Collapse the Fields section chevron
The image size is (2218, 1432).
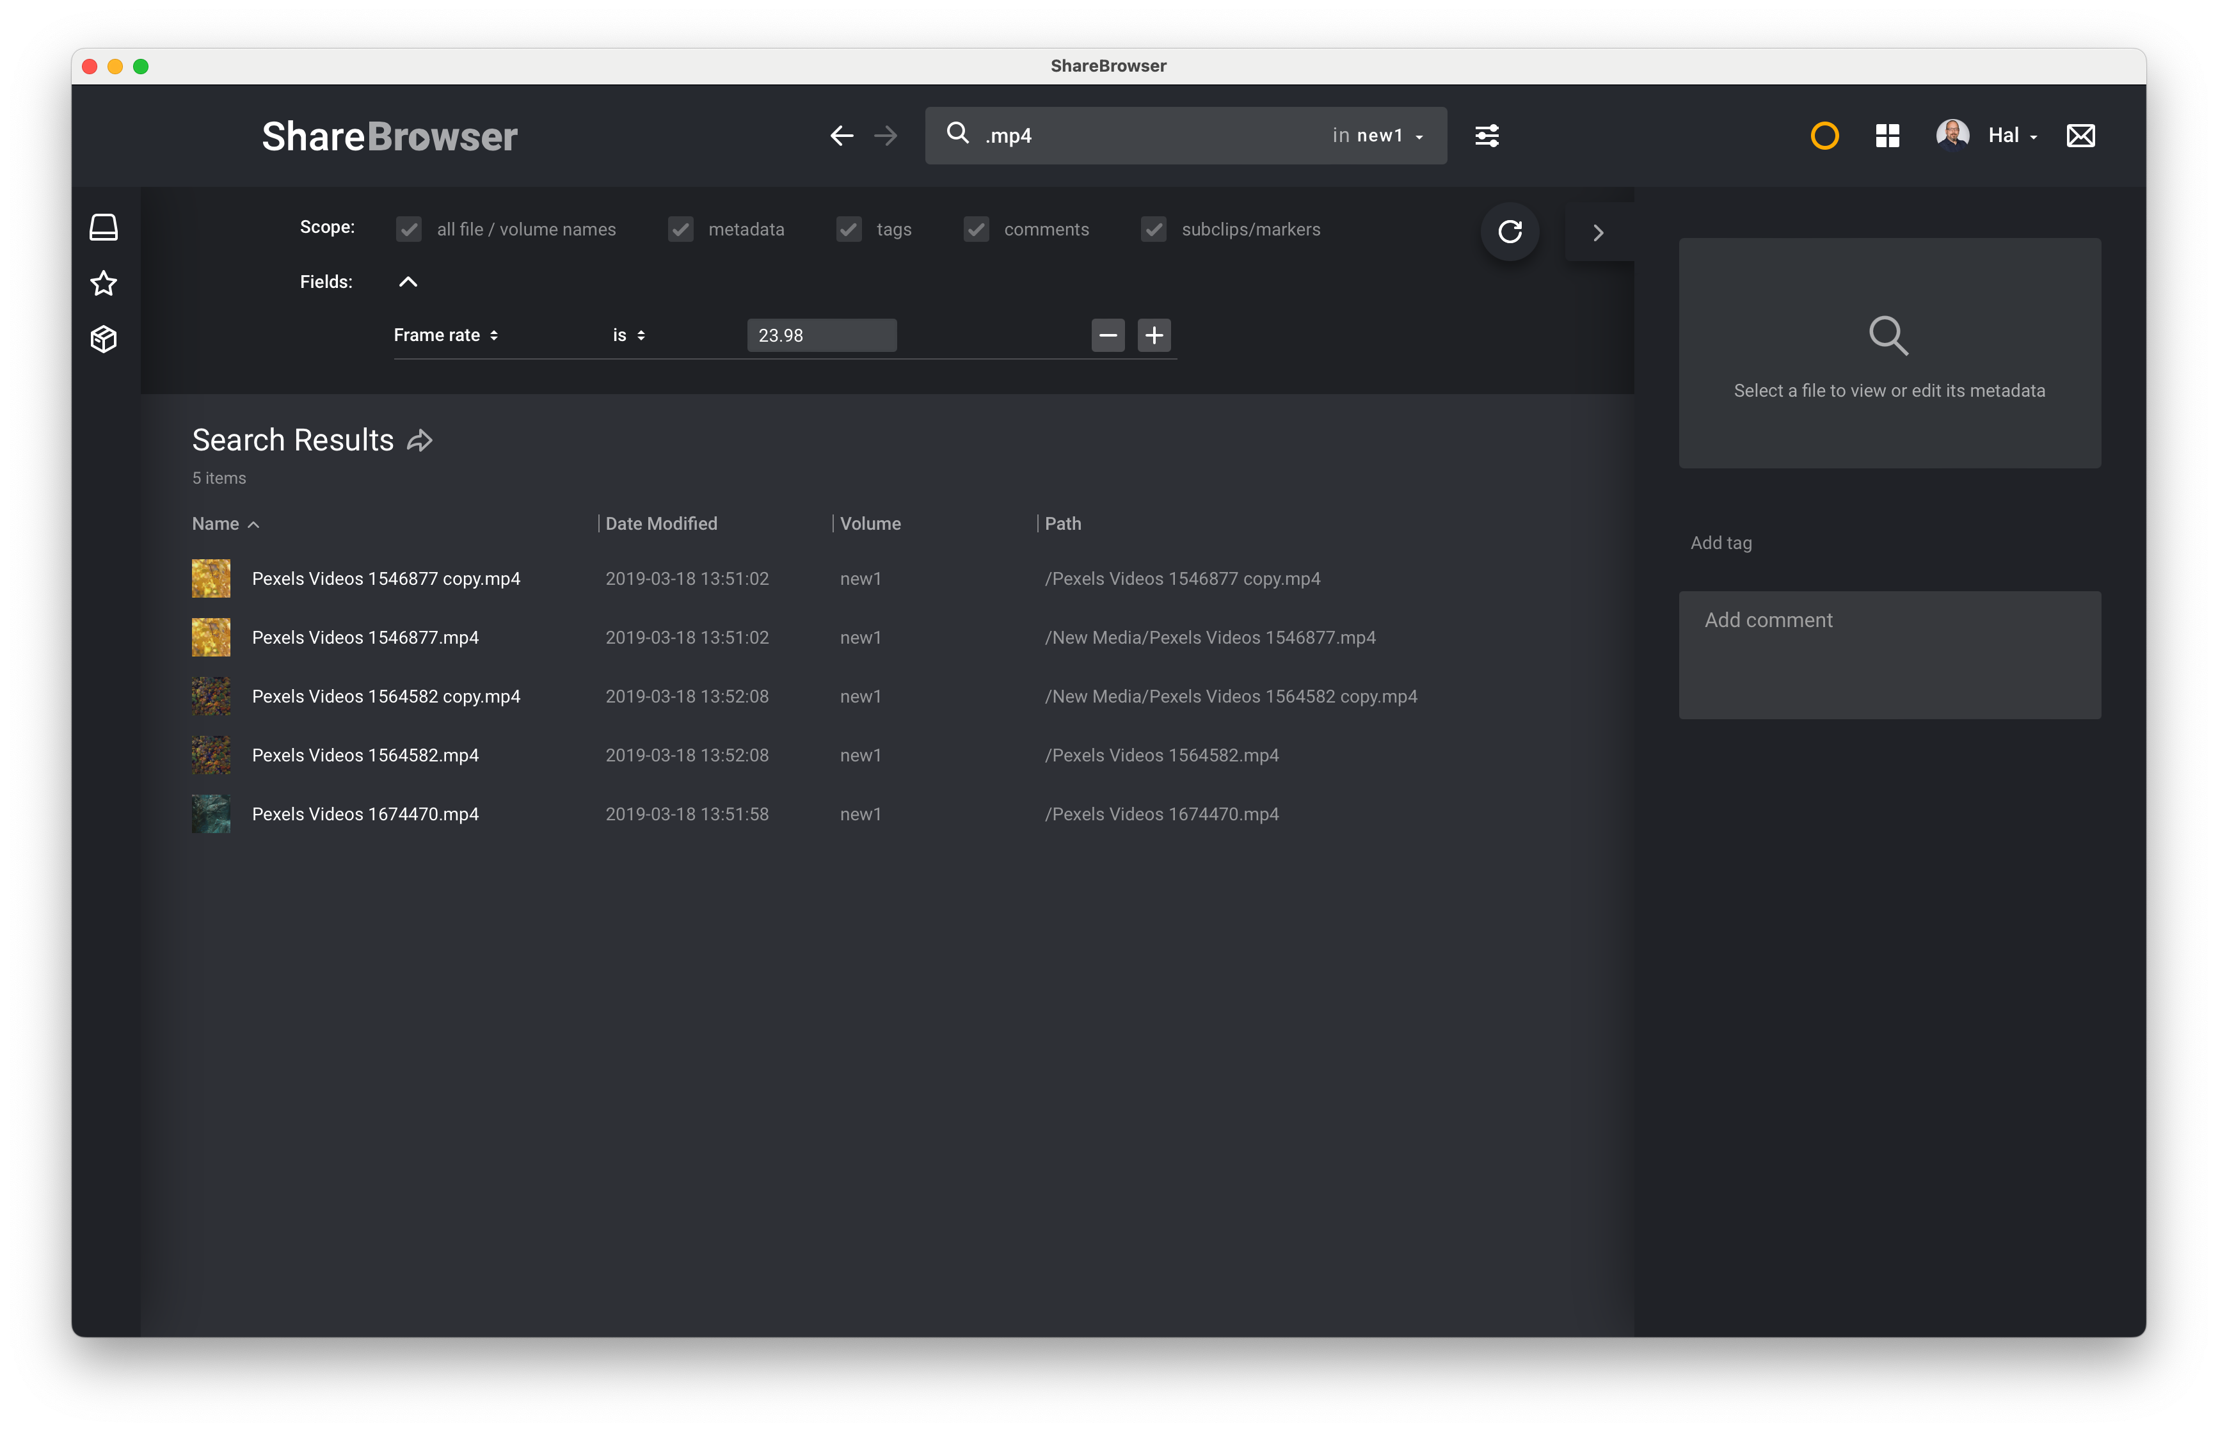pyautogui.click(x=408, y=282)
